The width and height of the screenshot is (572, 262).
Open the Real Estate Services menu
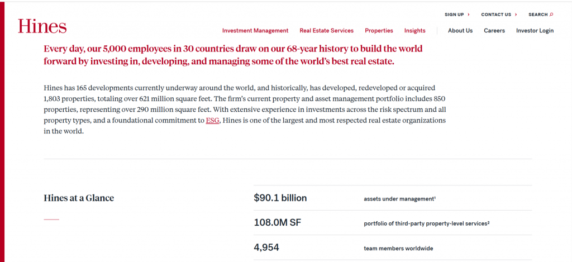326,31
